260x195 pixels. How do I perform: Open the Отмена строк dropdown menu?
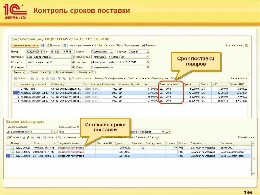tap(159, 78)
